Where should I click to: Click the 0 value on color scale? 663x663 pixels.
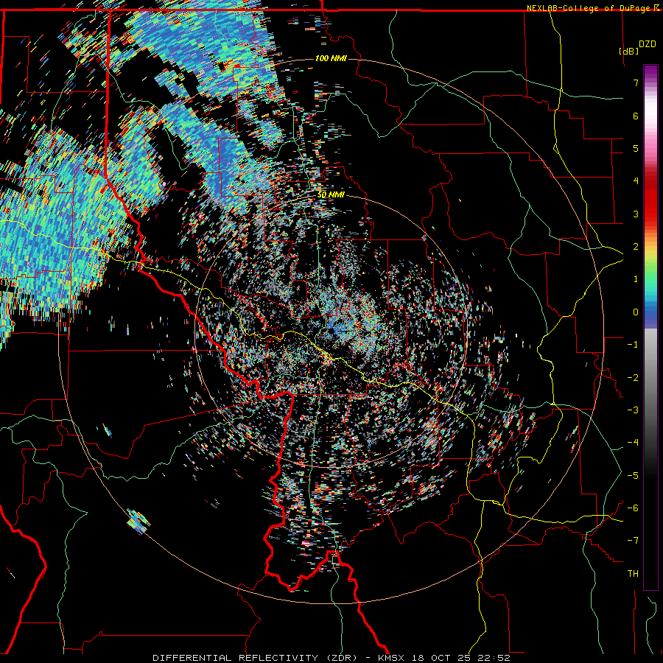[636, 312]
